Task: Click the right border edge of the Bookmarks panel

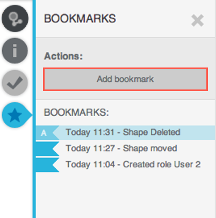Action: pyautogui.click(x=215, y=109)
